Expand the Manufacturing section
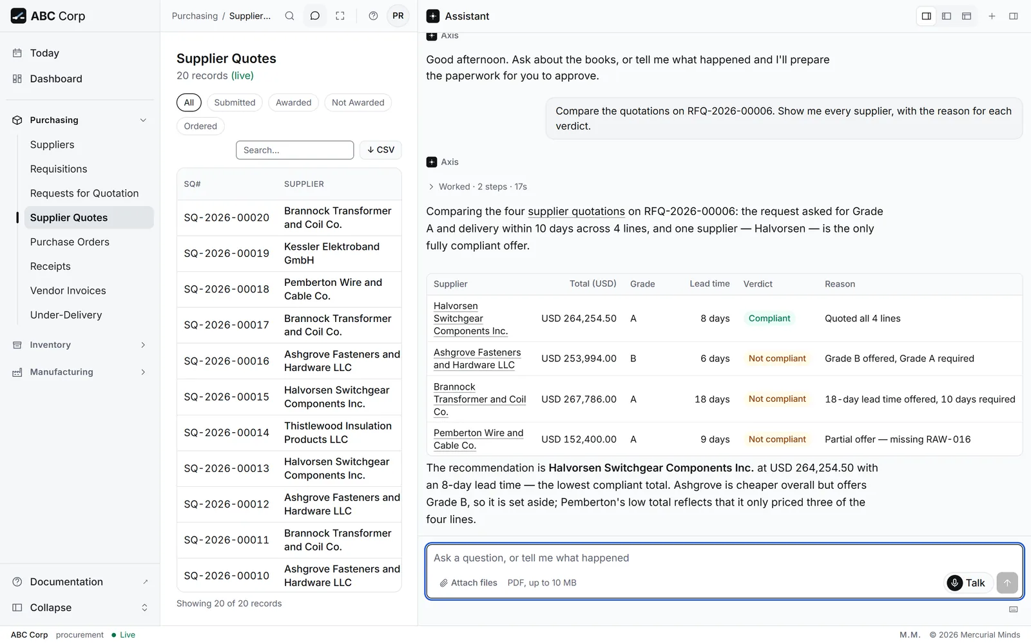Viewport: 1031px width, 644px height. (80, 372)
